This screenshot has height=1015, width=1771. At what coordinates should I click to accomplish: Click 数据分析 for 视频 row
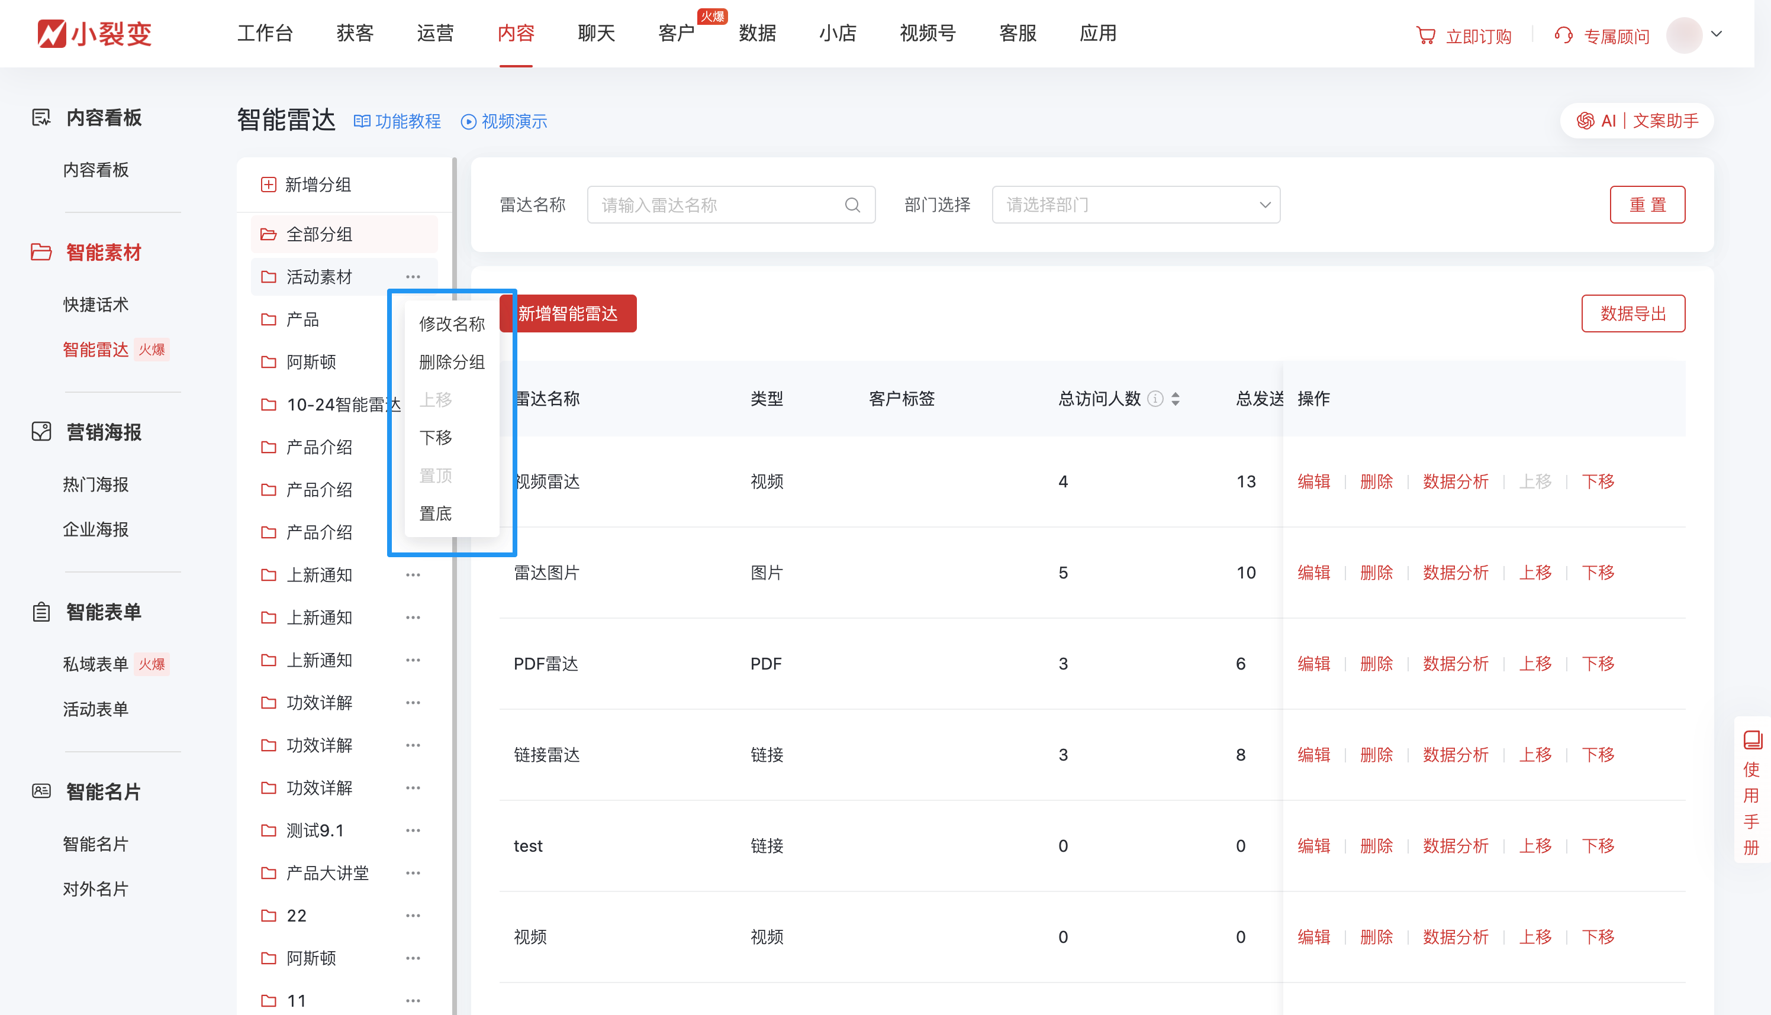(1456, 937)
